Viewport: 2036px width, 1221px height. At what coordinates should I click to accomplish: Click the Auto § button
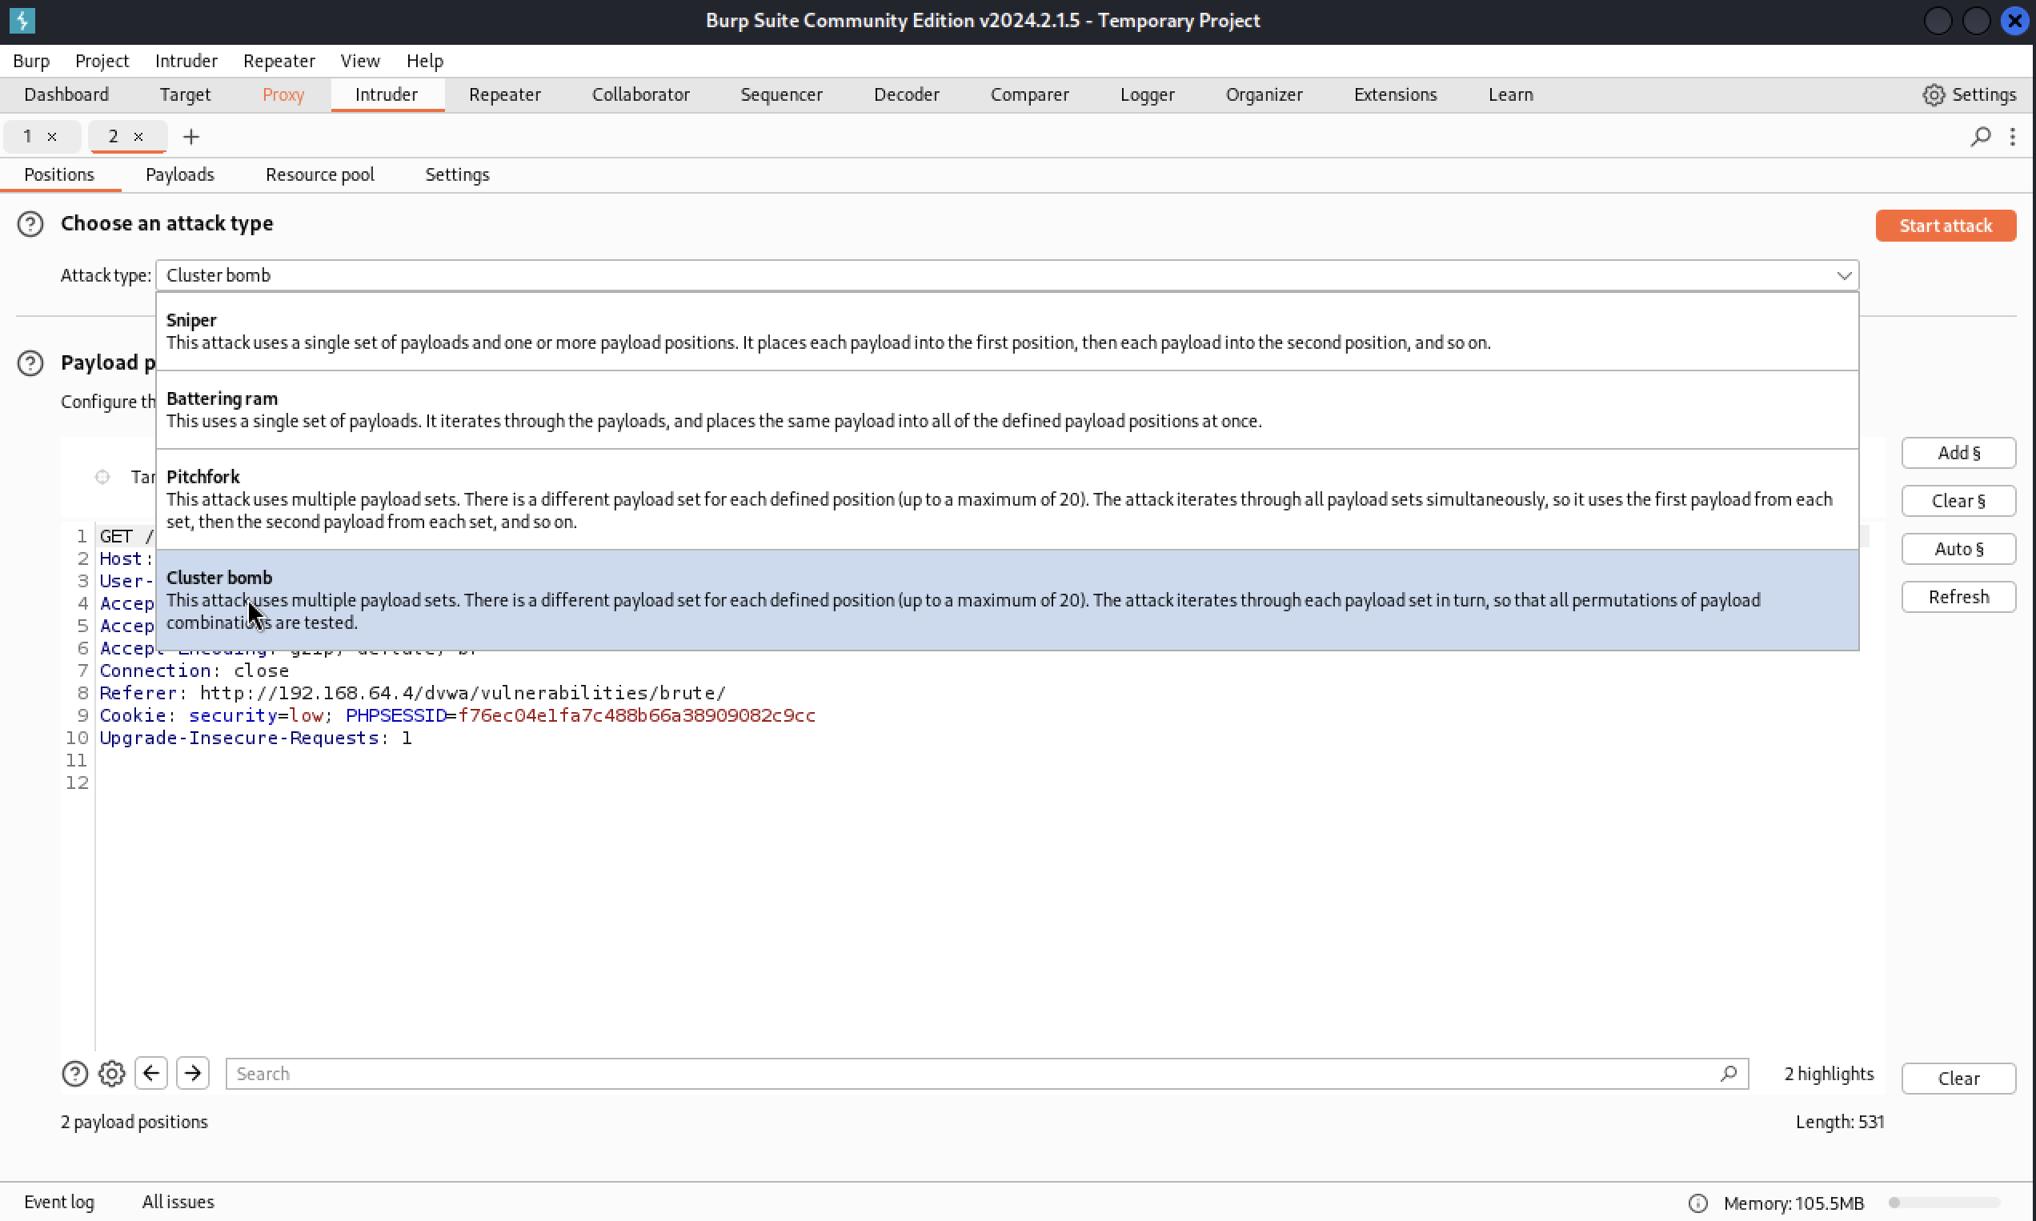(1958, 549)
